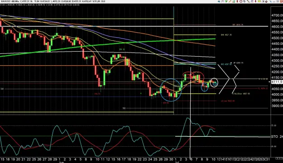This screenshot has width=283, height=163.
Task: Click the red downward arrow icon
Action: point(255,1)
